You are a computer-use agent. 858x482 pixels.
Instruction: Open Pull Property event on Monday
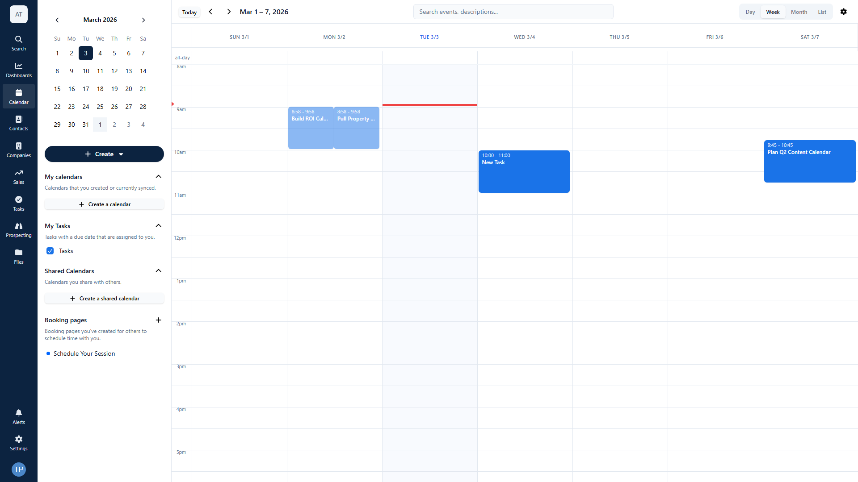point(357,128)
